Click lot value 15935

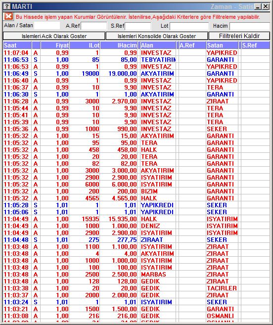[x=91, y=219]
